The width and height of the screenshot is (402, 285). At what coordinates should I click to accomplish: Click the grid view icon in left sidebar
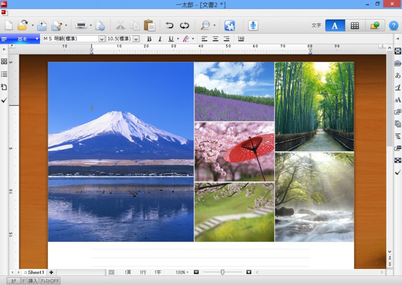4,61
